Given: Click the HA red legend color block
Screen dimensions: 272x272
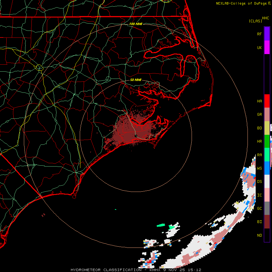Looking at the screenshot, I should (267, 101).
